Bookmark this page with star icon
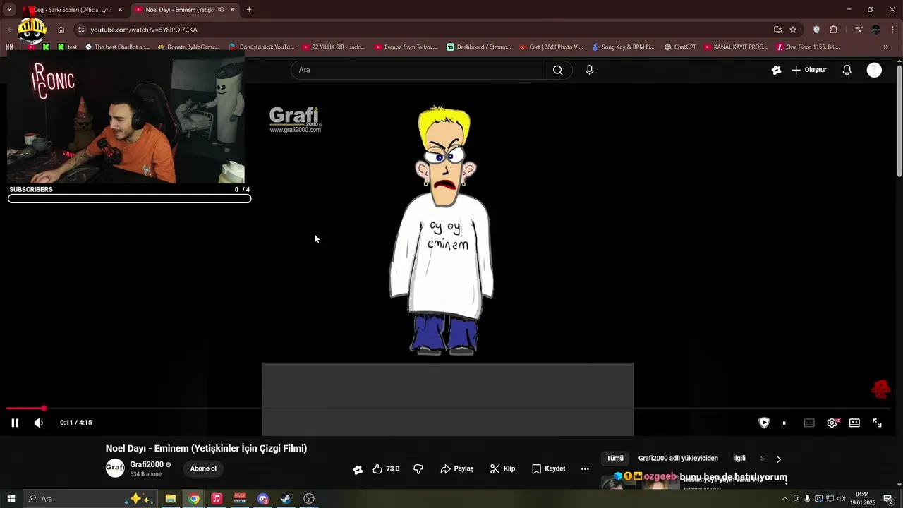This screenshot has height=508, width=903. point(793,30)
